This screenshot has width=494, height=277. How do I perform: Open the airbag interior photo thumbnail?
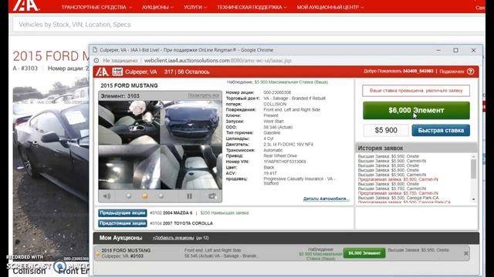coord(129,122)
